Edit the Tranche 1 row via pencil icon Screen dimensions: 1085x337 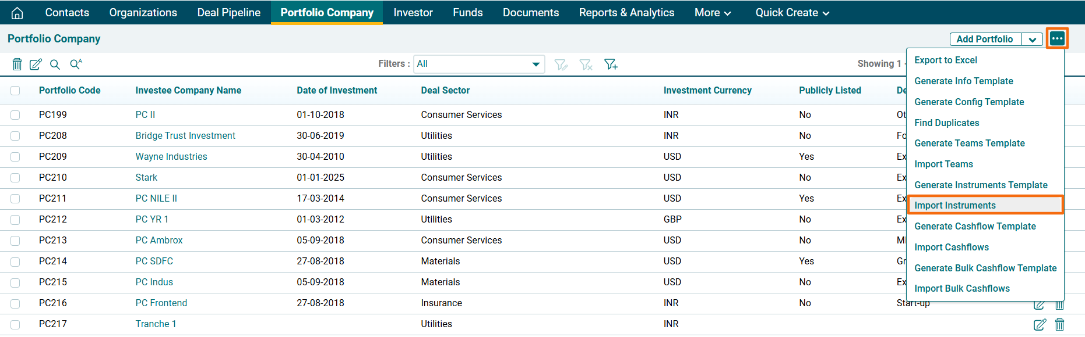point(1040,325)
